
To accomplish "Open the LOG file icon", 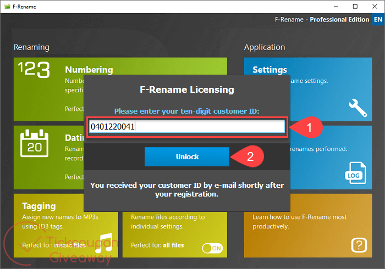I will coord(355,173).
